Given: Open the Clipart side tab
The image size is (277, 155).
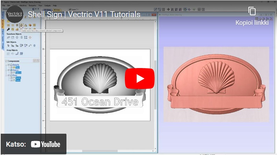Looking at the screenshot, I should pos(3,32).
